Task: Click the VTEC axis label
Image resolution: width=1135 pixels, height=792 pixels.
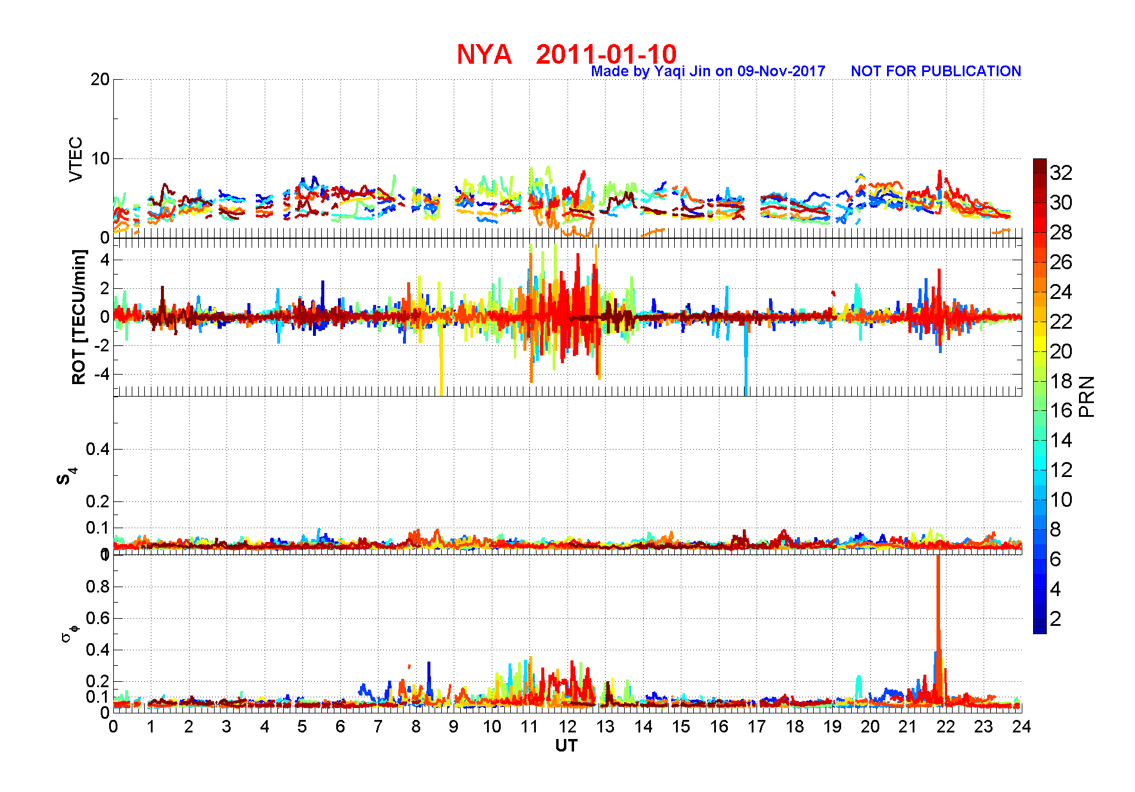Action: coord(76,159)
